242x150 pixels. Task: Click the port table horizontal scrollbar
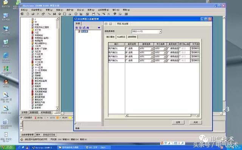pyautogui.click(x=162, y=115)
